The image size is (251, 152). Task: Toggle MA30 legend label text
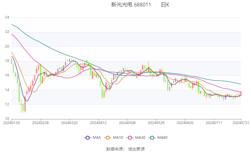click(140, 138)
